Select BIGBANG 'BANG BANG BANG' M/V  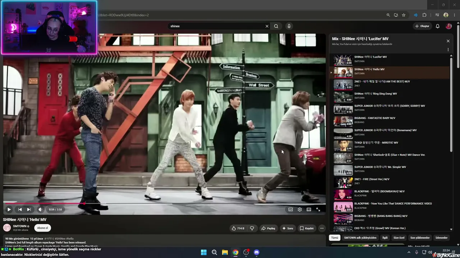(x=390, y=219)
